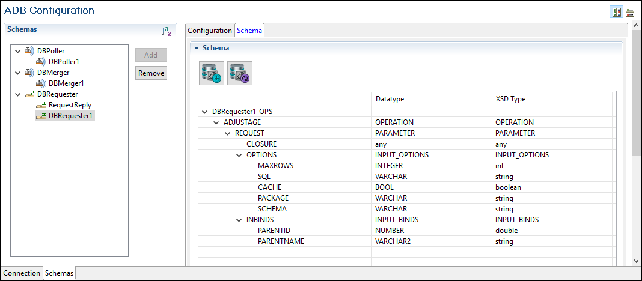Switch to horizontal orientation layout icon

(630, 12)
